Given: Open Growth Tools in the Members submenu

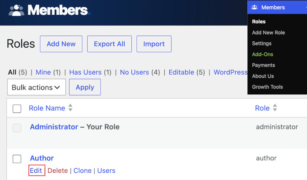Looking at the screenshot, I should [267, 87].
